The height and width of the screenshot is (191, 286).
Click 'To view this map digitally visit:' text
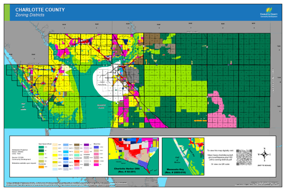coord(220,151)
